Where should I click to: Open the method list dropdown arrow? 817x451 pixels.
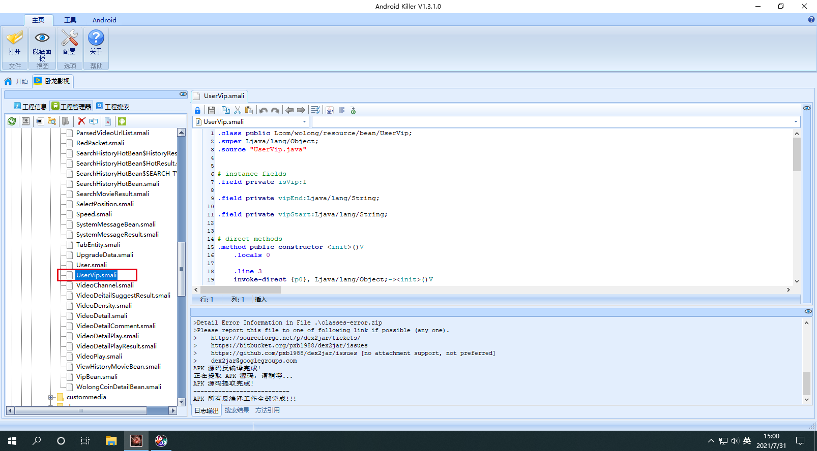tap(796, 122)
